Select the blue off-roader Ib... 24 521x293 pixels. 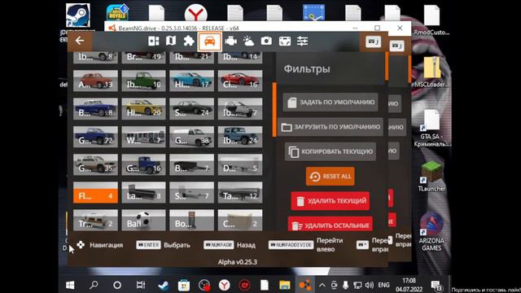tap(240, 137)
